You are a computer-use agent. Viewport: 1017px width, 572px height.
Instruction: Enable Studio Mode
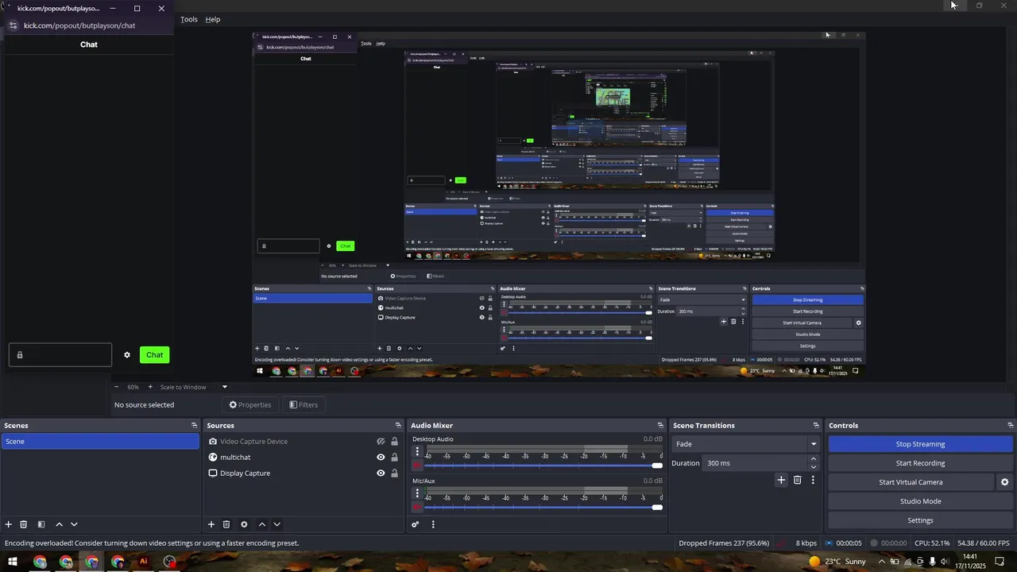(x=921, y=501)
